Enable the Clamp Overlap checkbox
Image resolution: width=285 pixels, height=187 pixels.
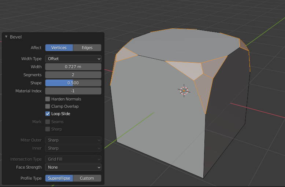pos(48,106)
